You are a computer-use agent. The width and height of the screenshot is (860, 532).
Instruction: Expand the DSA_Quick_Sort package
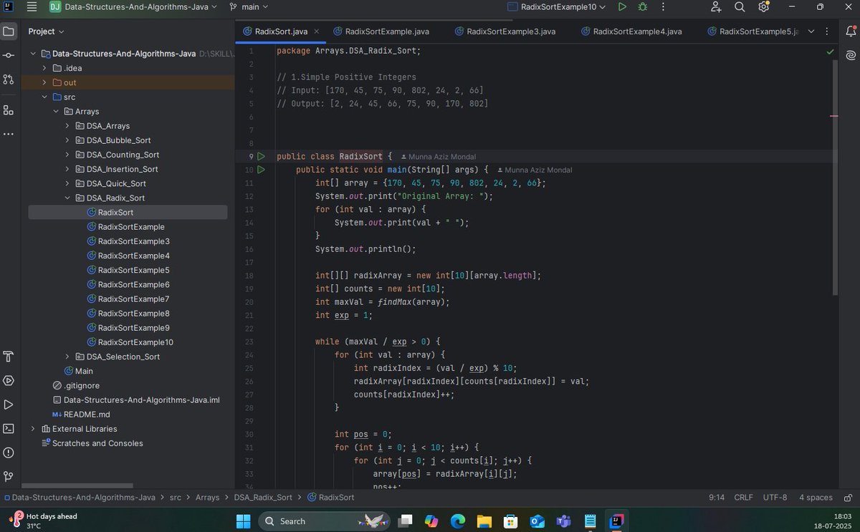(x=67, y=183)
